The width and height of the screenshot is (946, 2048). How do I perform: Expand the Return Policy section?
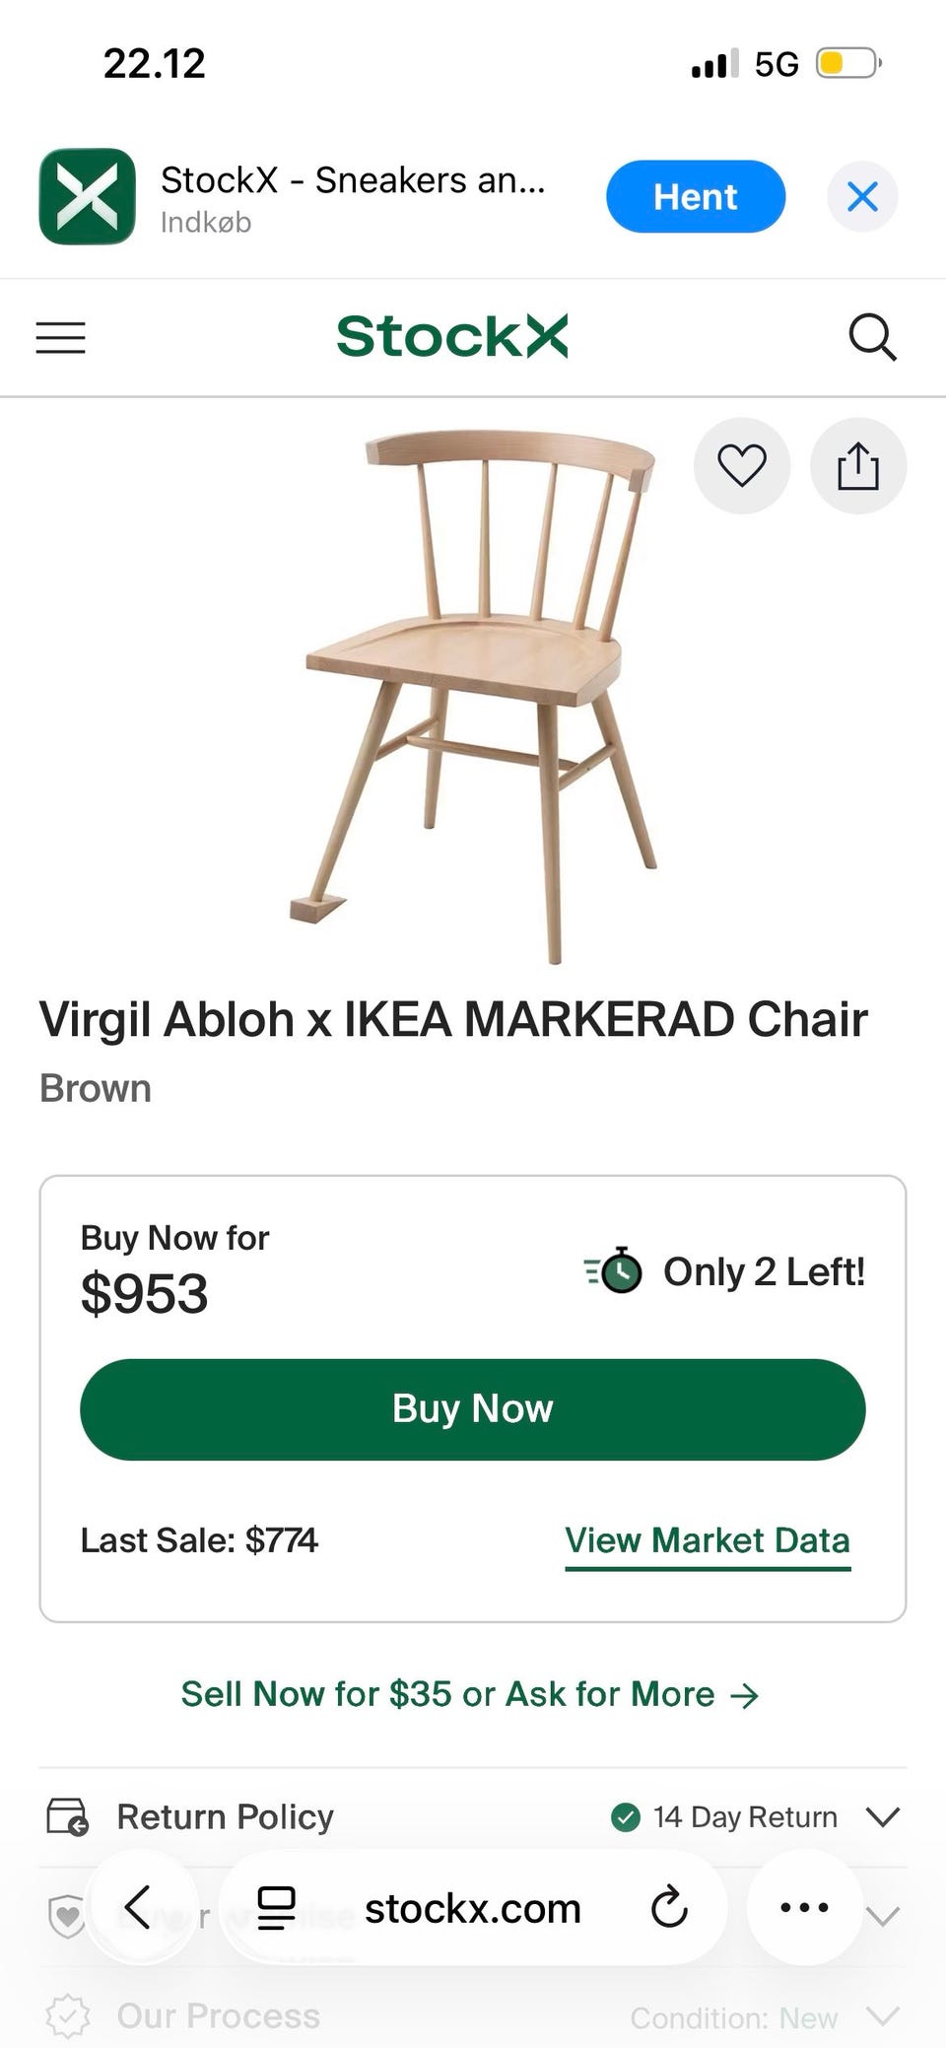pyautogui.click(x=882, y=1816)
